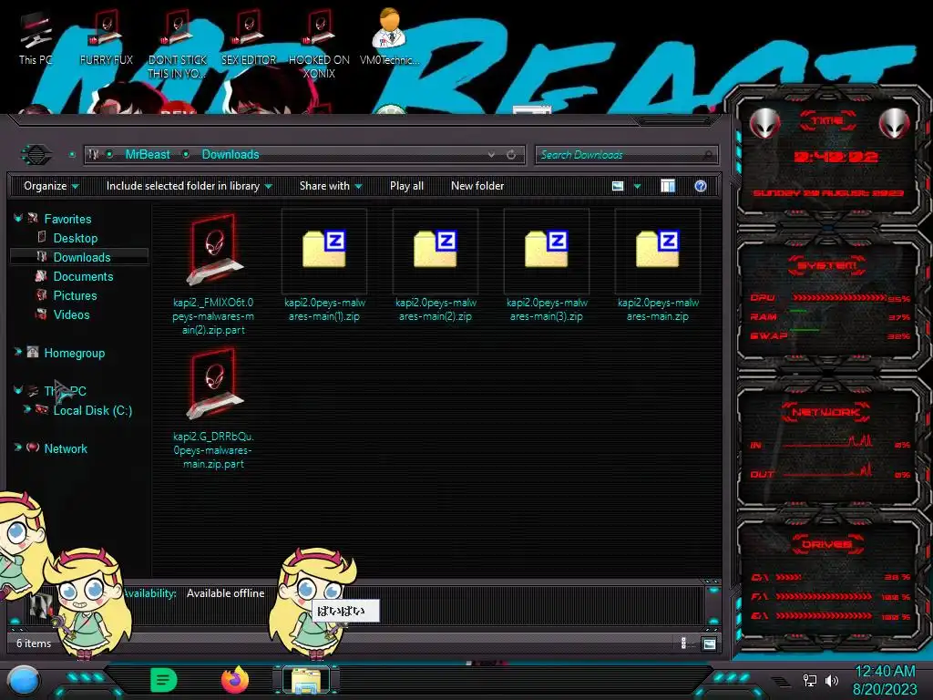Select kapi2.G_DRRbQu.0peys-malwares-main.zip.part file
Screen dimensions: 933x700
tap(213, 408)
